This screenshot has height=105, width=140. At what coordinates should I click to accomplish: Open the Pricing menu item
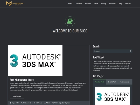[103, 4]
